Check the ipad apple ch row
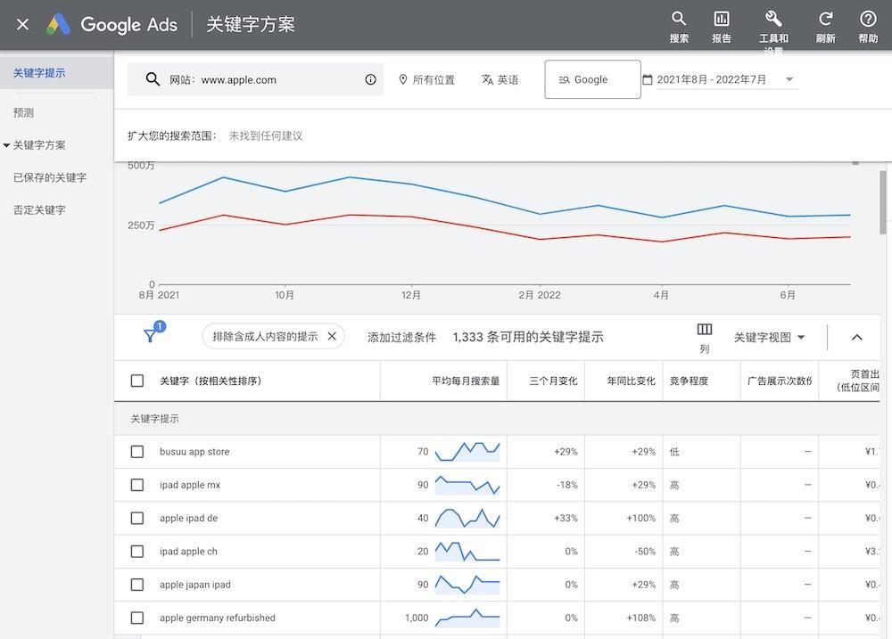This screenshot has width=892, height=639. pos(137,552)
